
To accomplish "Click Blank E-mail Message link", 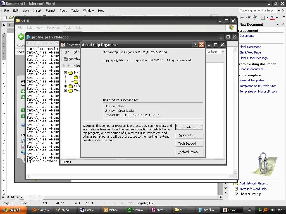I will point(254,58).
